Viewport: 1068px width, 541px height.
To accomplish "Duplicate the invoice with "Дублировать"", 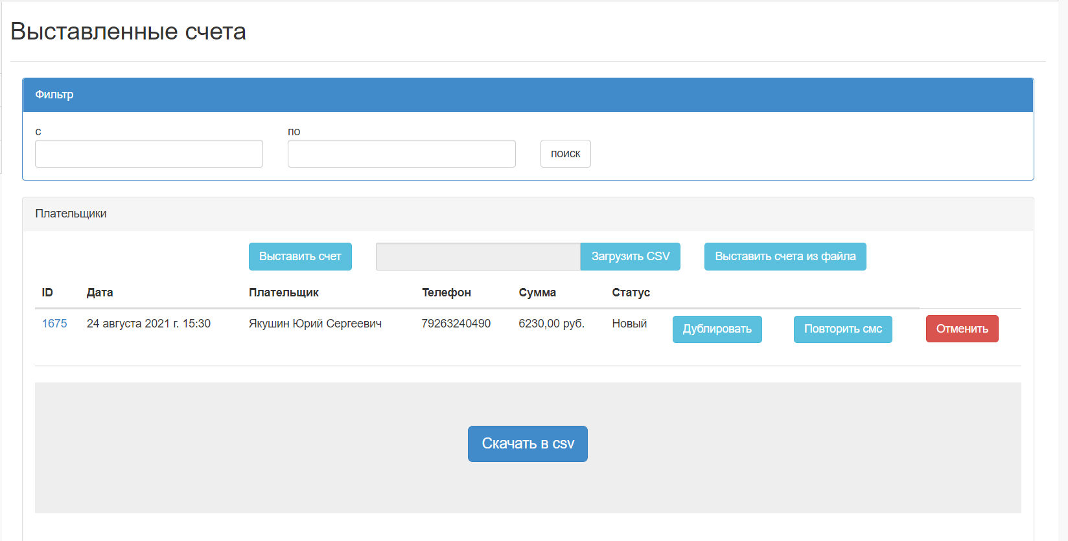I will [x=717, y=329].
